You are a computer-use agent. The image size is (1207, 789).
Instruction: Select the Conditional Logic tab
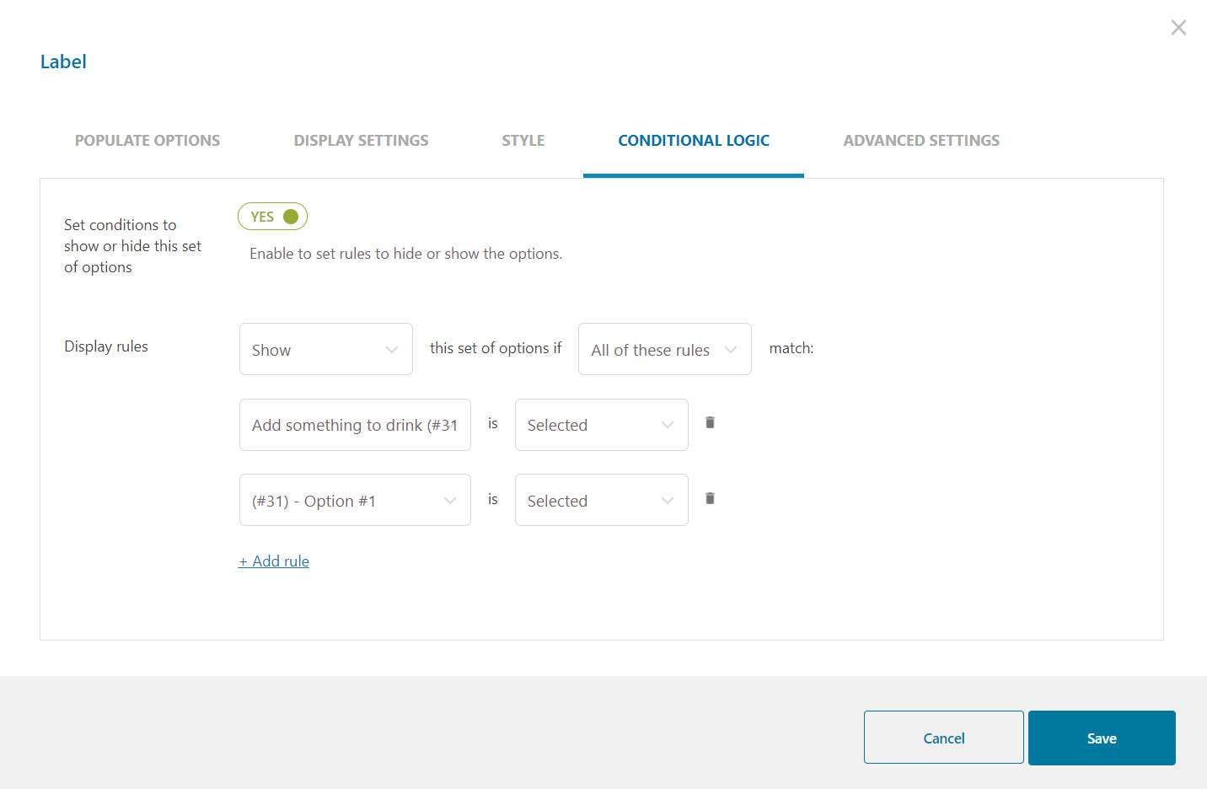coord(694,141)
